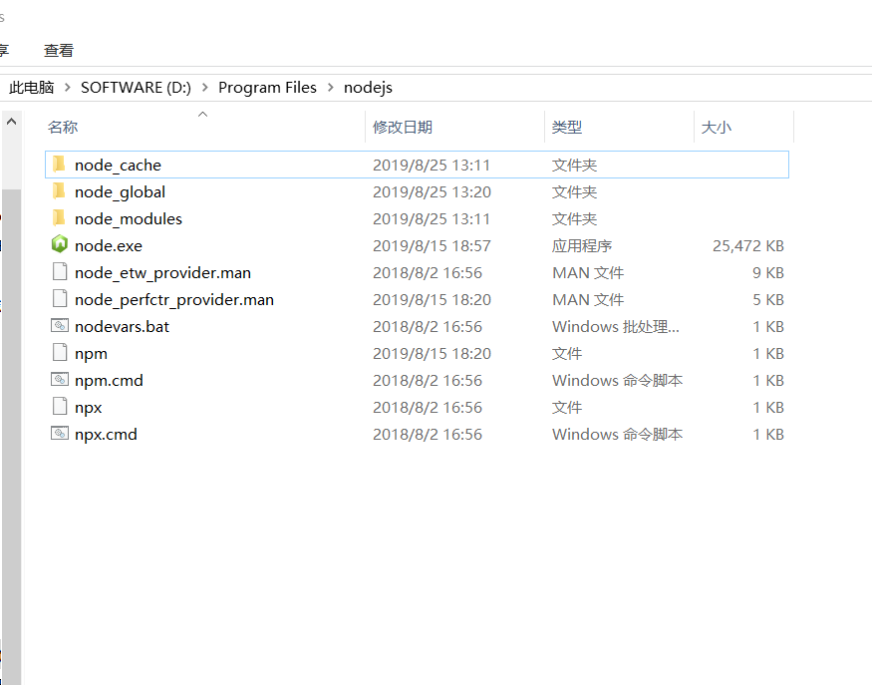Select the node_global folder name

[121, 192]
